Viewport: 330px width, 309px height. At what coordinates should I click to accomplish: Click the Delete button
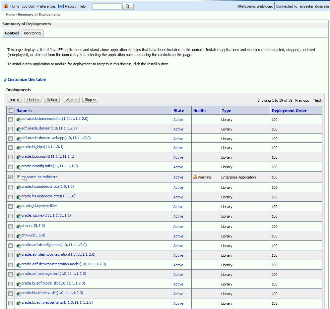pyautogui.click(x=52, y=100)
